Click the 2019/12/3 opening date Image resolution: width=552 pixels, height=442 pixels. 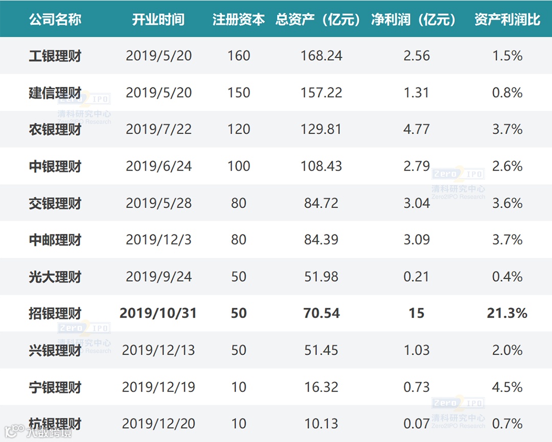coord(159,240)
